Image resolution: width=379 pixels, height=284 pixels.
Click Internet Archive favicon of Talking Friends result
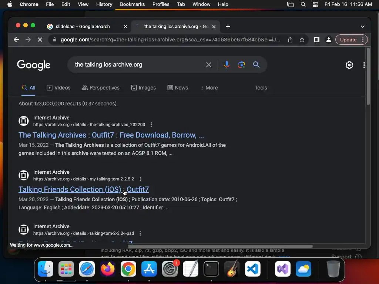click(x=24, y=175)
